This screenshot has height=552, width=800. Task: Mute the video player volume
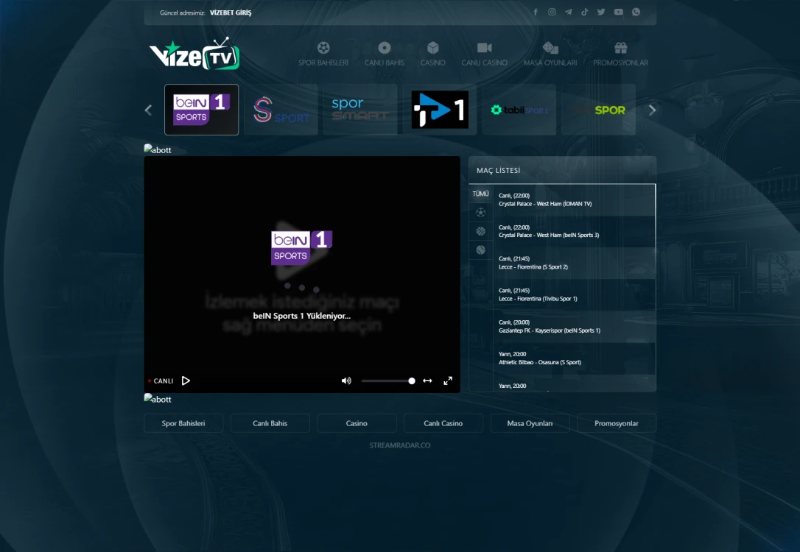click(345, 381)
